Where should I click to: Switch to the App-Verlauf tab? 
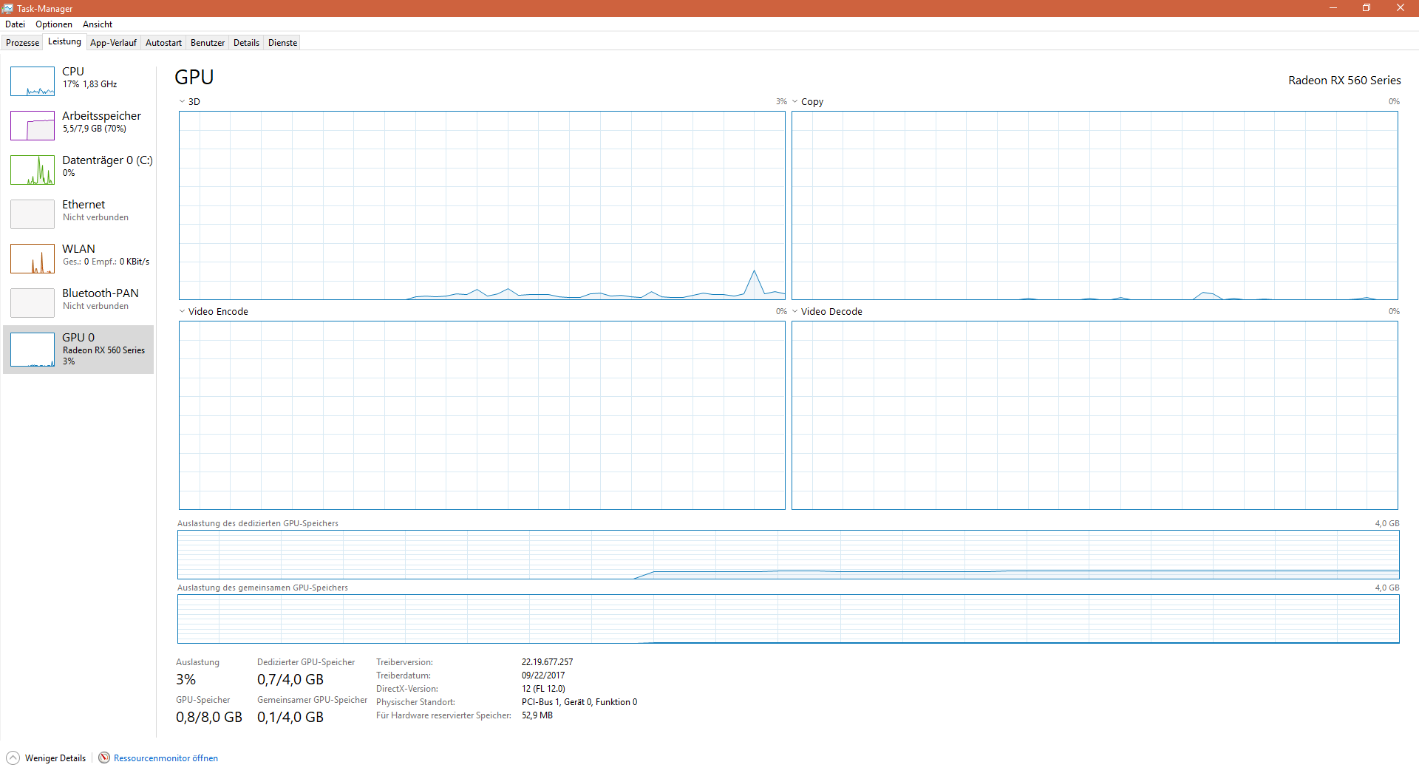[113, 43]
